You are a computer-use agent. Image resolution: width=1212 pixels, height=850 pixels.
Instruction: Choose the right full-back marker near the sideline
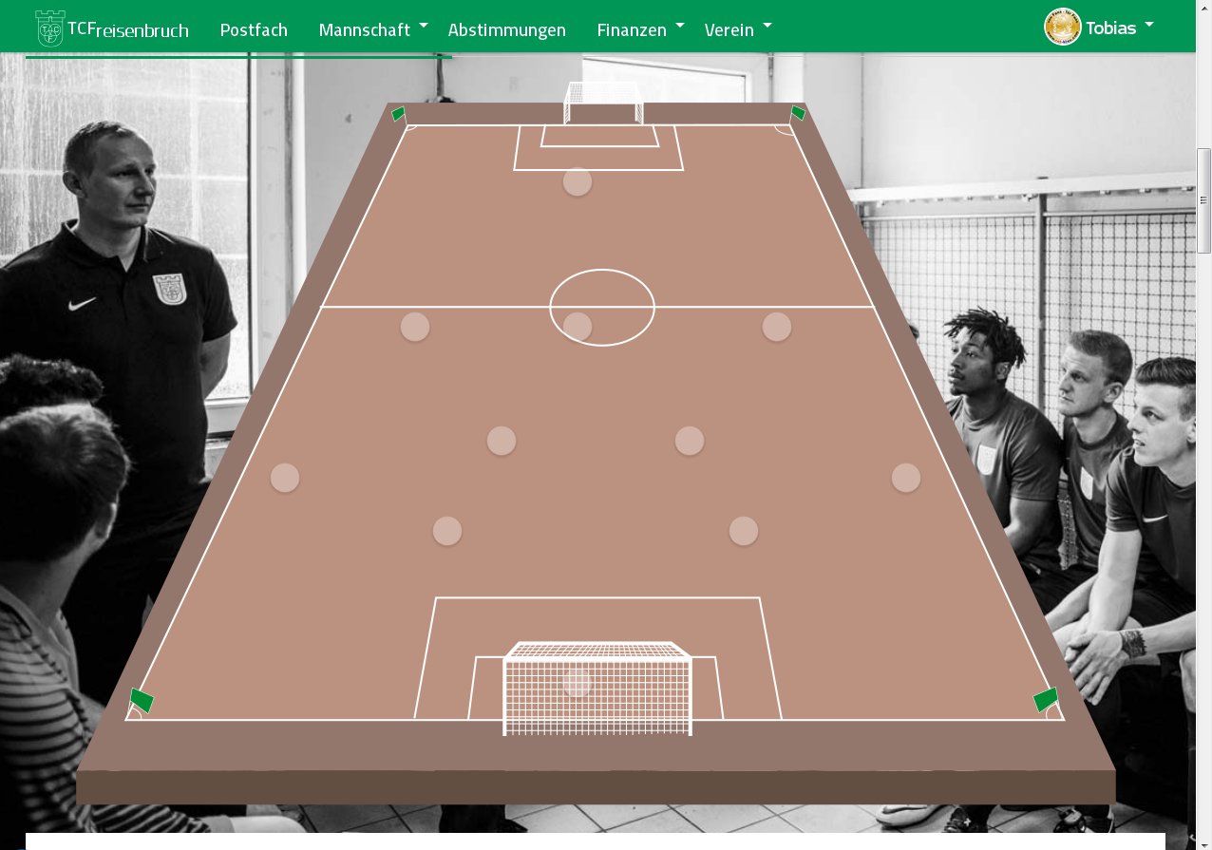[x=906, y=478]
